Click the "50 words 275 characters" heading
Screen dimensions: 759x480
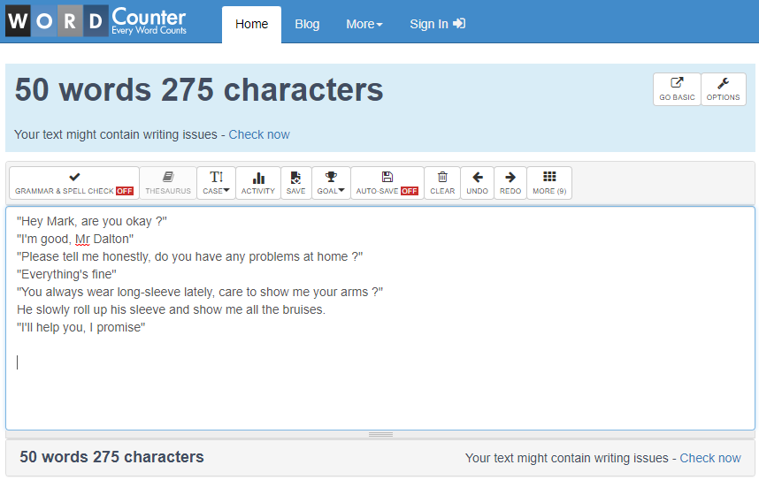pos(199,90)
